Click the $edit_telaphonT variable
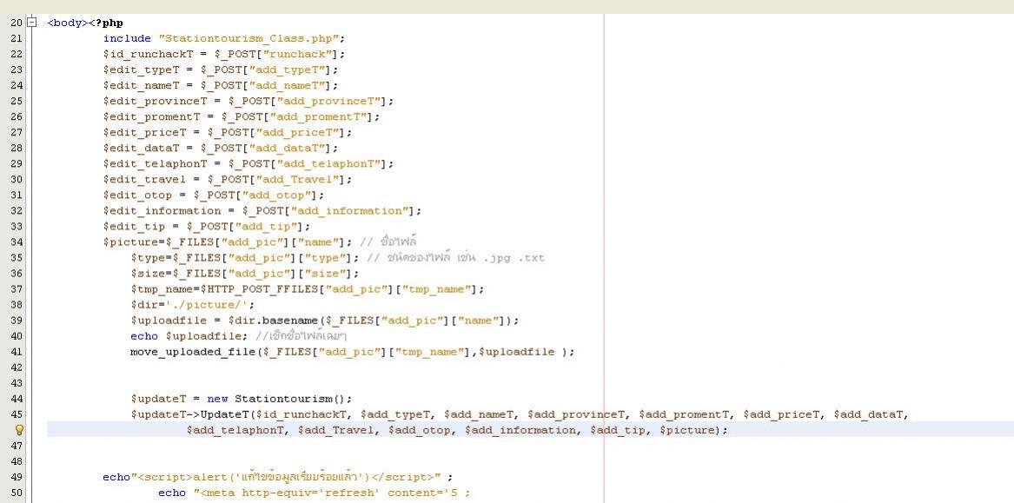 pos(156,163)
